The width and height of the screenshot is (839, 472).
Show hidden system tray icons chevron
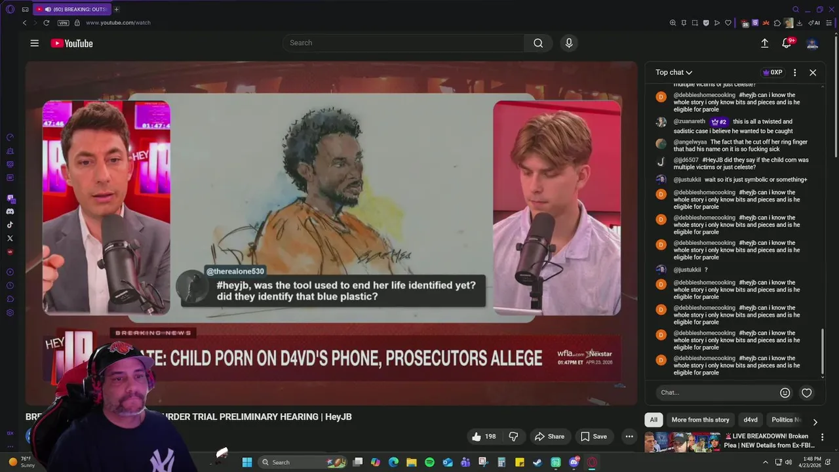(765, 462)
